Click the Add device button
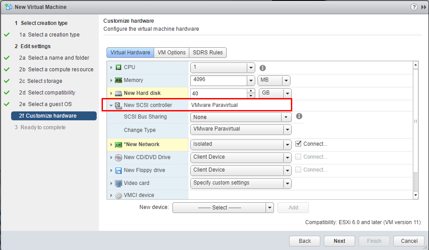Image resolution: width=429 pixels, height=250 pixels. coord(293,208)
